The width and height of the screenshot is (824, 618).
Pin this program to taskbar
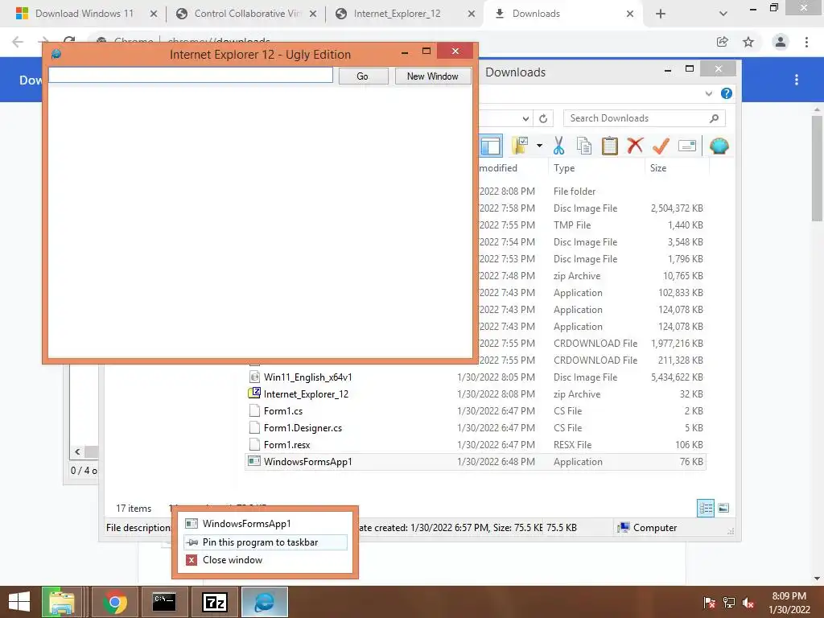266,542
